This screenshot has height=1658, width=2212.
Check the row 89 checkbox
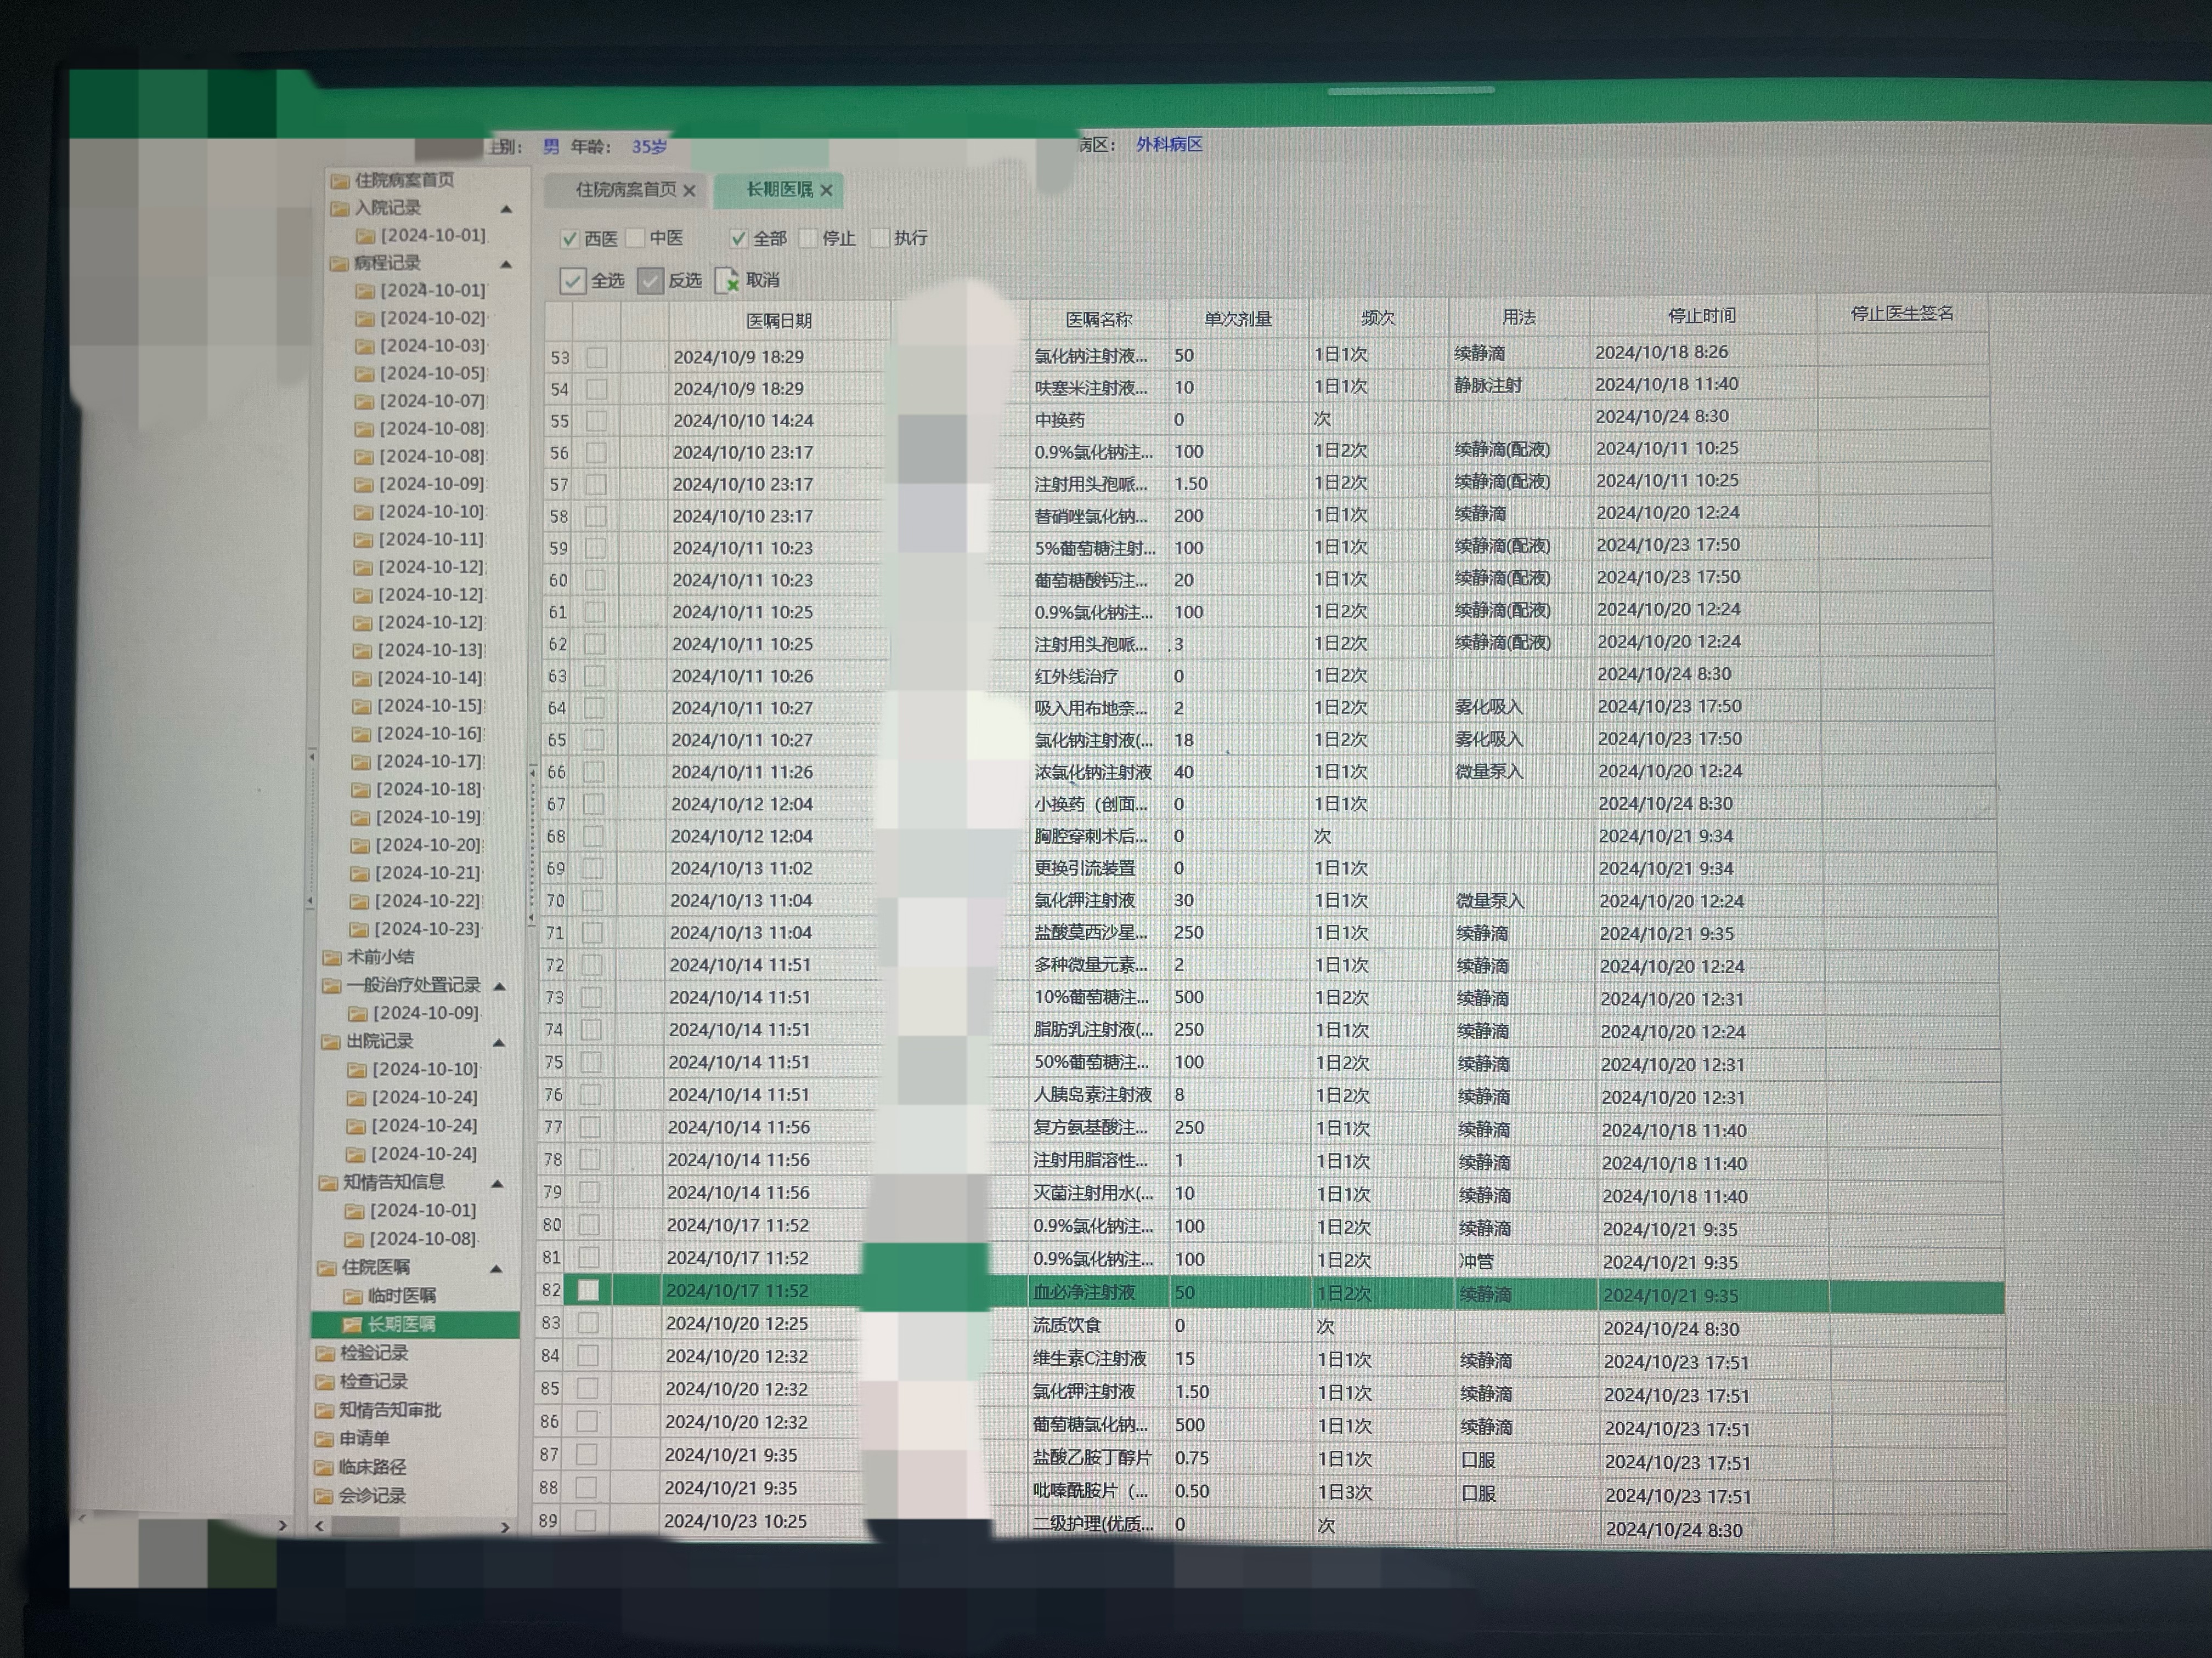point(587,1520)
